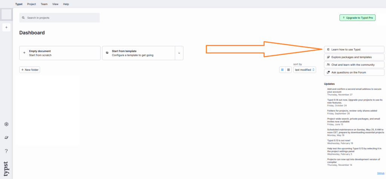Screen dimensions: 386x179
Task: Open help with the question mark icon
Action: 6,151
